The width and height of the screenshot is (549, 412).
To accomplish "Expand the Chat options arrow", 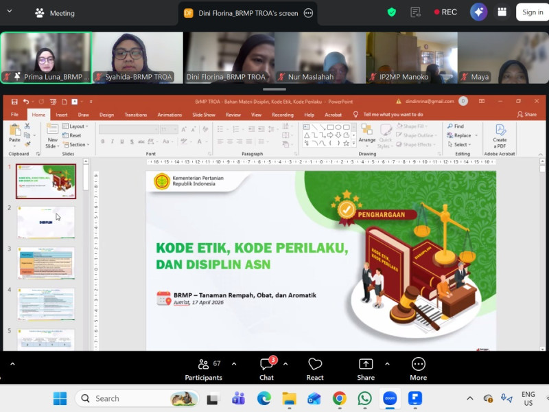I will (285, 364).
